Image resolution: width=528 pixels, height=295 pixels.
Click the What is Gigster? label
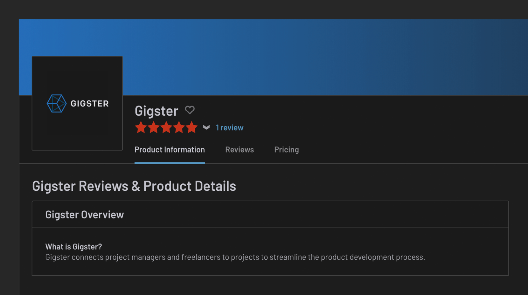coord(73,247)
